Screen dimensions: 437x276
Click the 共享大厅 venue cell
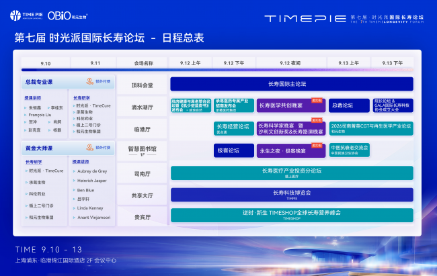(x=142, y=195)
